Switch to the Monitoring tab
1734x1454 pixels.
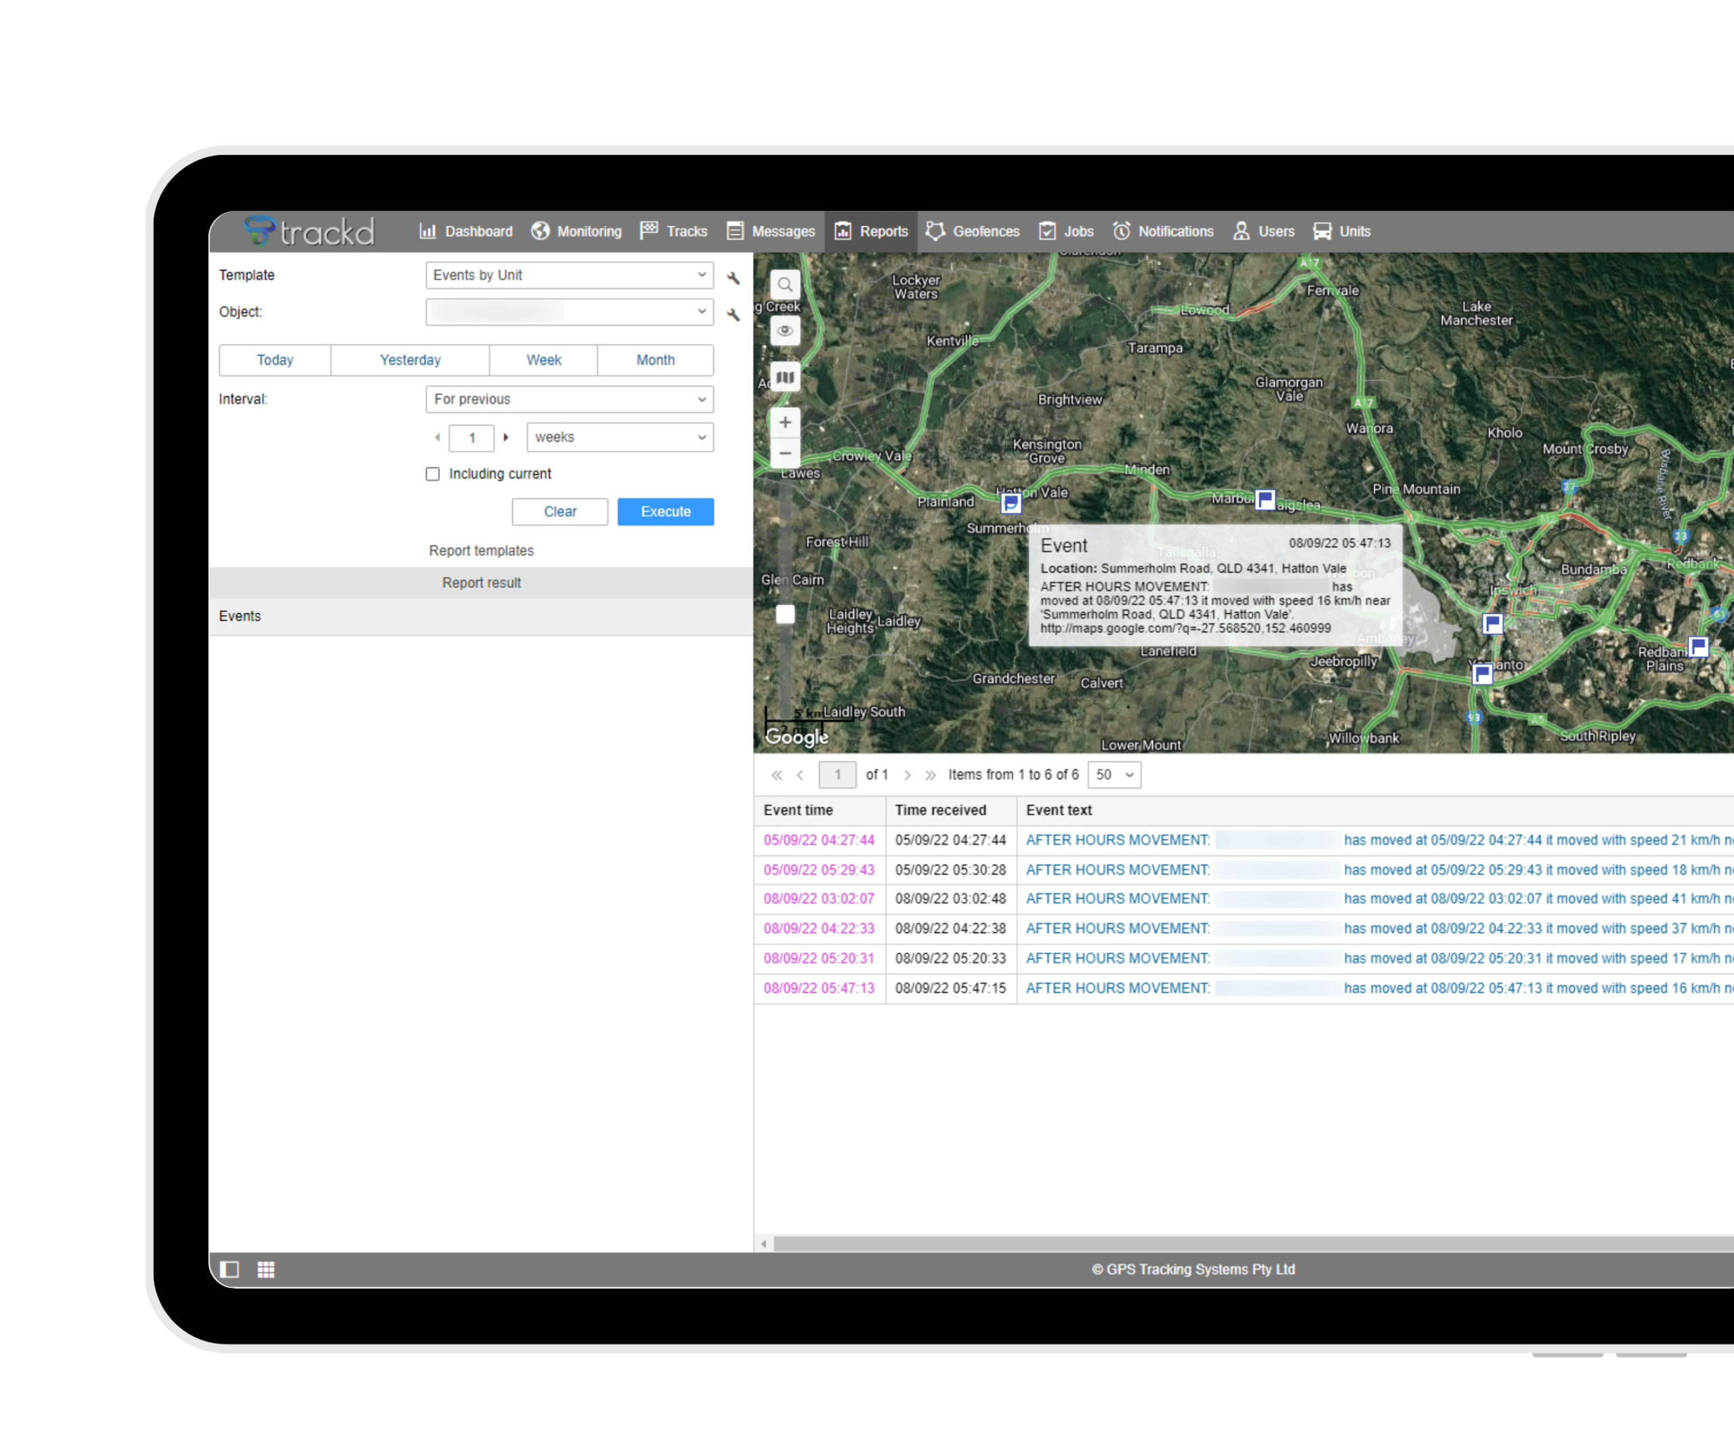click(x=576, y=231)
